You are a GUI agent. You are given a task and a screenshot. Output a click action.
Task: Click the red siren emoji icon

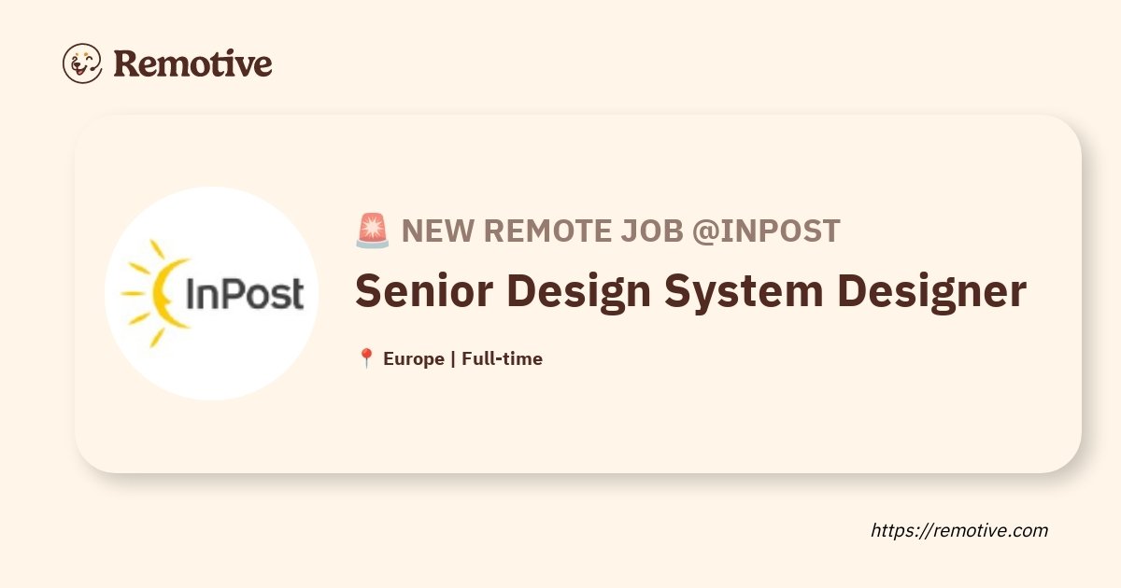[372, 230]
